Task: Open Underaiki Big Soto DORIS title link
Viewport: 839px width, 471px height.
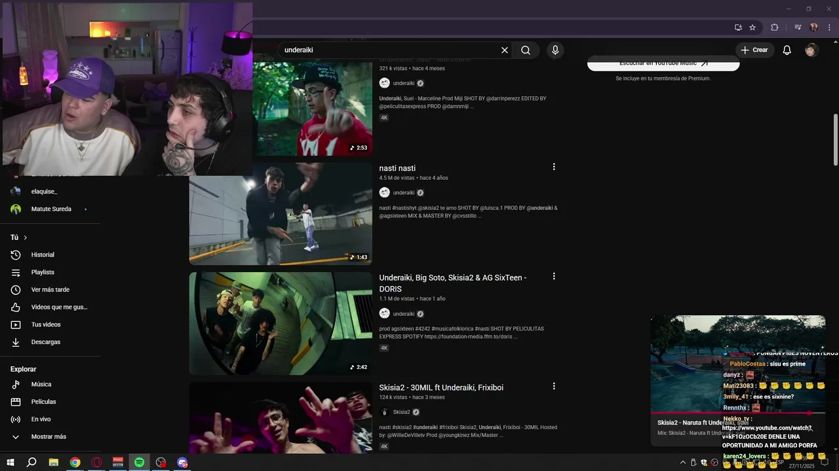Action: (453, 283)
